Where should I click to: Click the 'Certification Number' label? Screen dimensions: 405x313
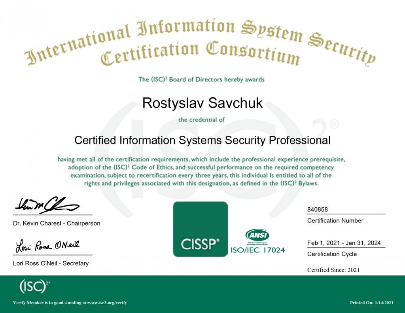(x=335, y=220)
